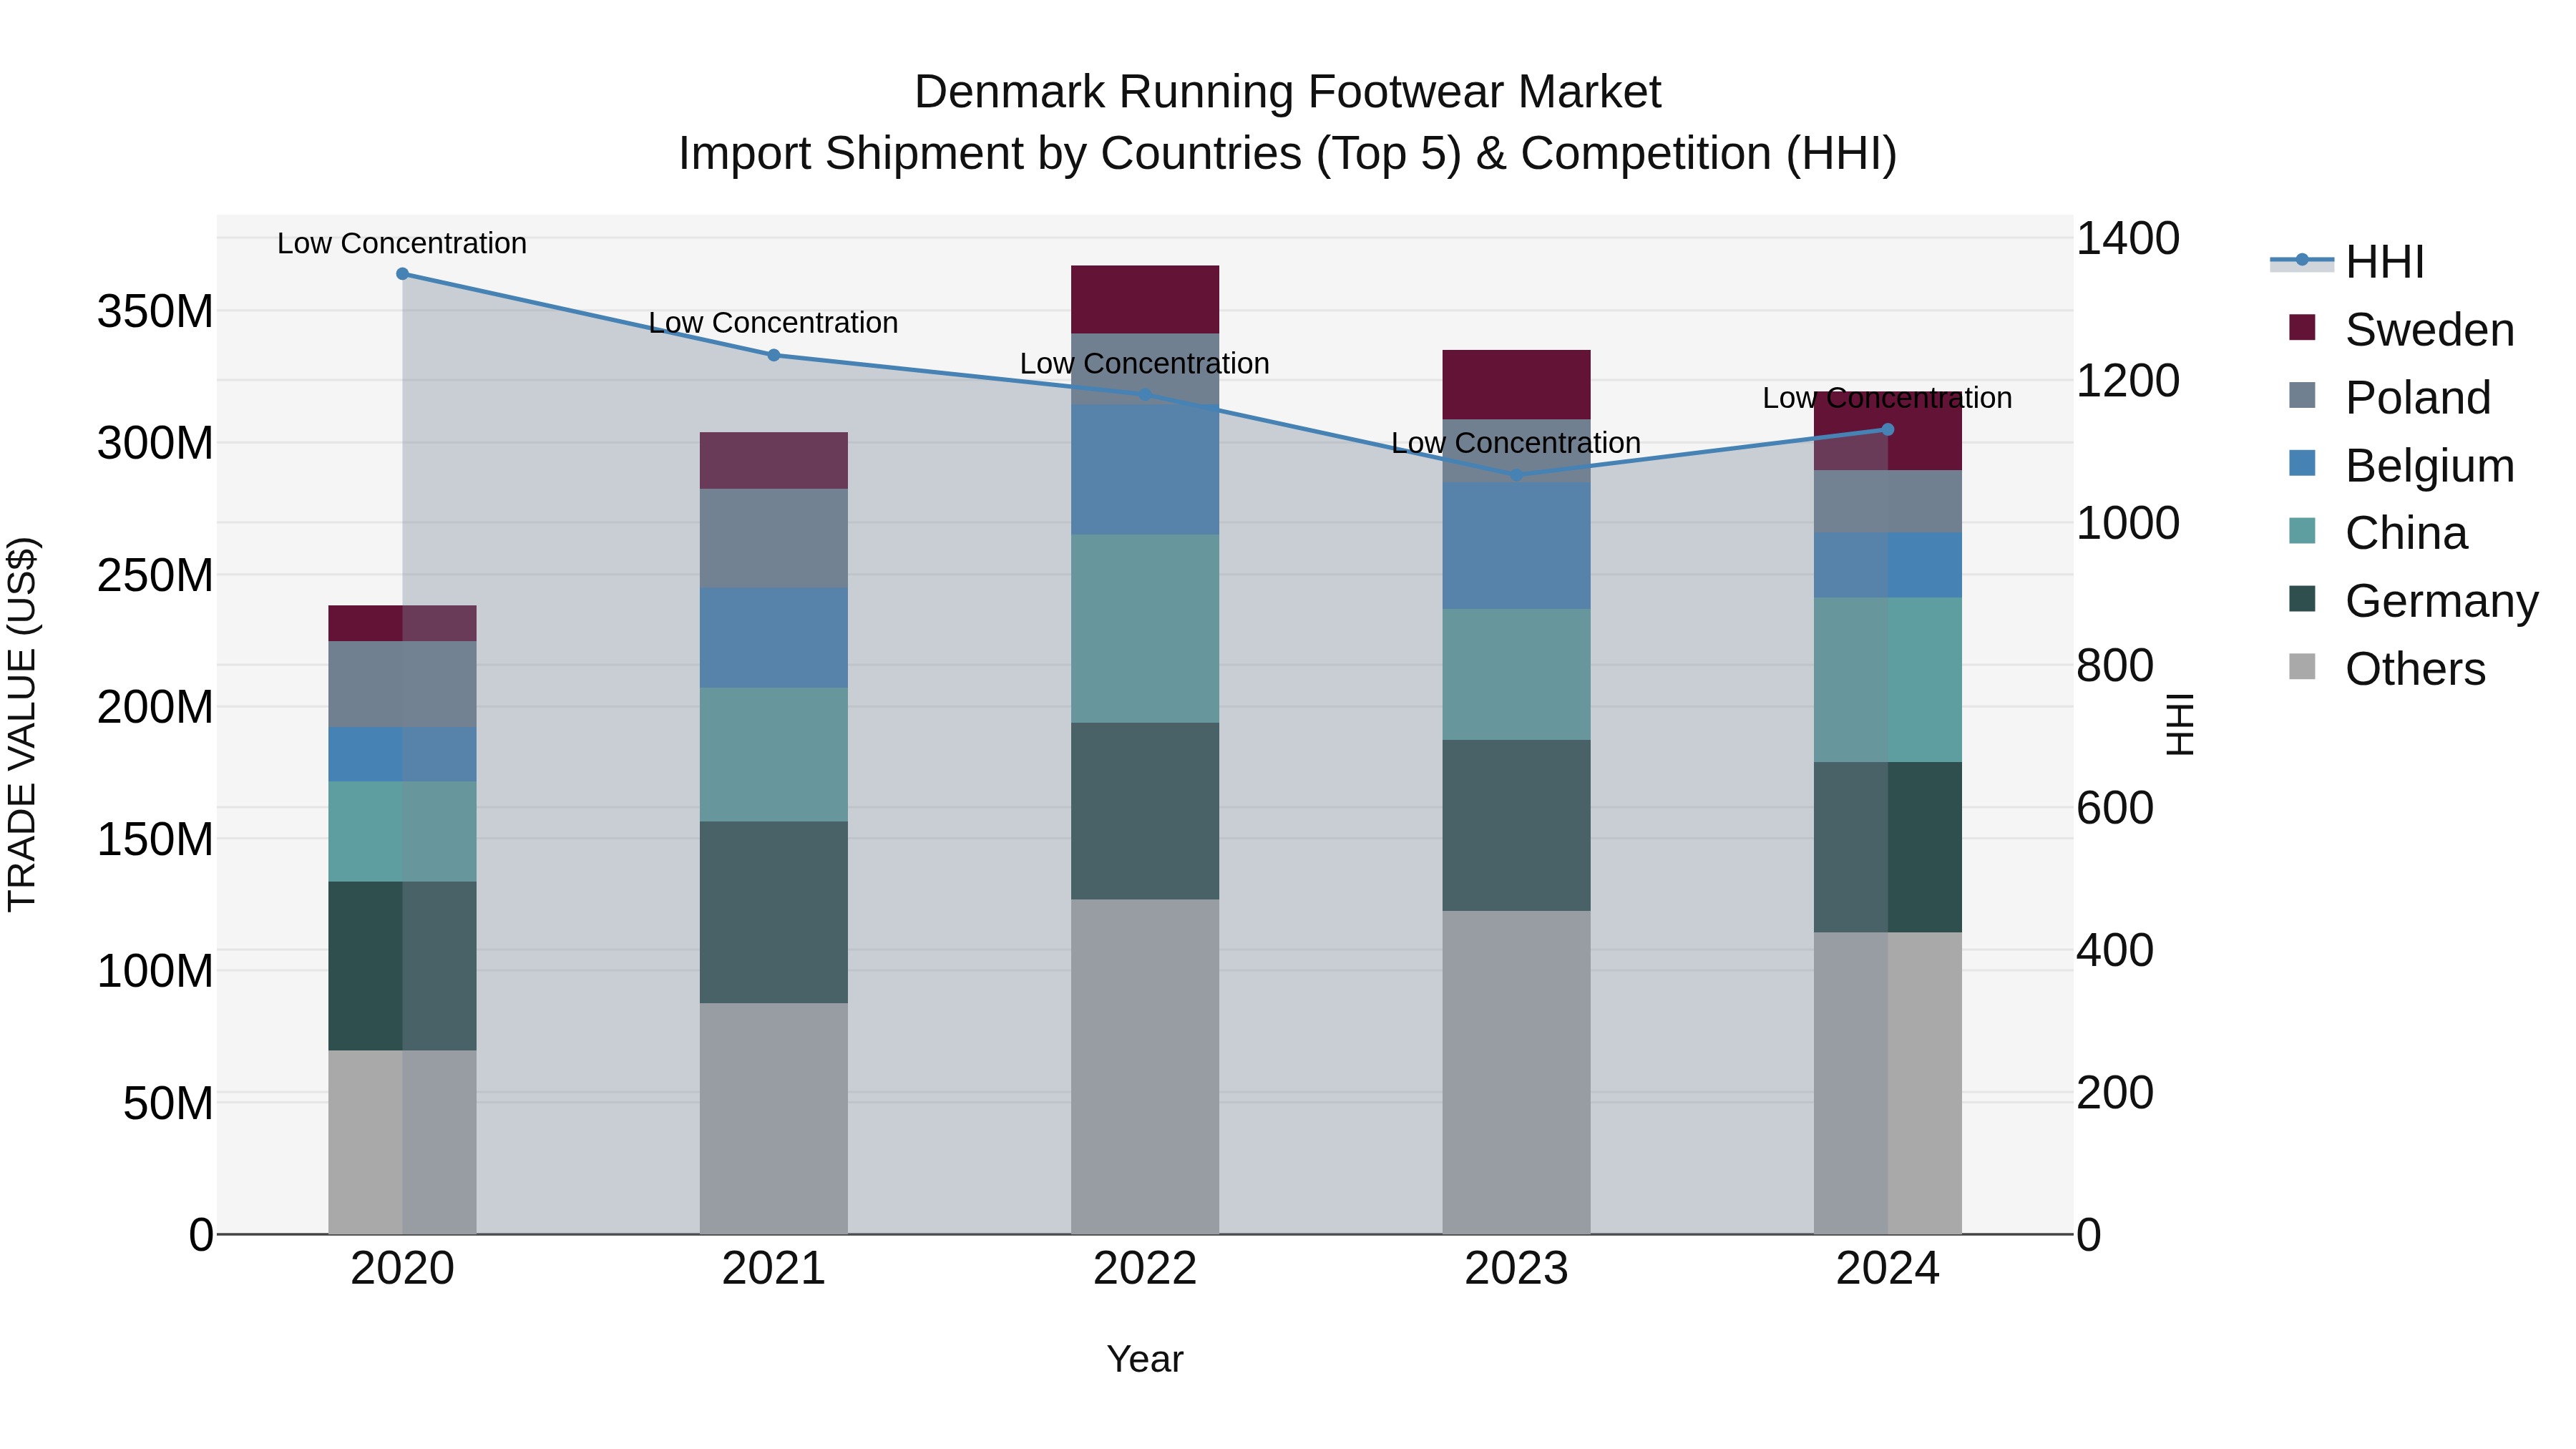Click the Others segment of the 2023 bar
Image resolution: width=2576 pixels, height=1449 pixels.
(1516, 1072)
